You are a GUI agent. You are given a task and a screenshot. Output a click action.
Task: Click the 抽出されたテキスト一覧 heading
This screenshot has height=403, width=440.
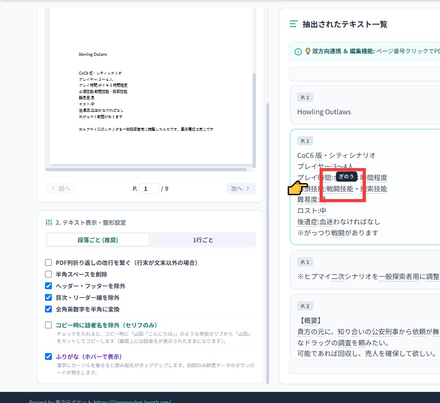pos(345,24)
